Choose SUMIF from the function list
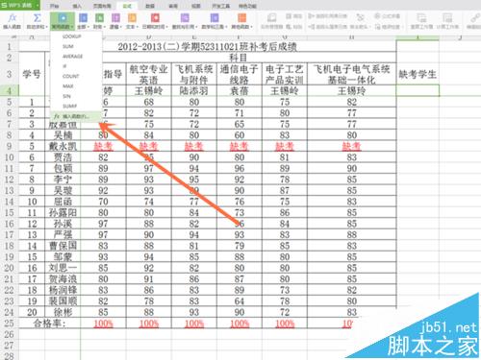This screenshot has height=360, width=481. click(x=76, y=107)
